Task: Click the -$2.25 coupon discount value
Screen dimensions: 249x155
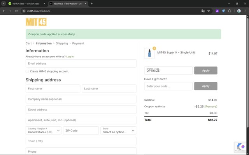Action: pyautogui.click(x=199, y=107)
